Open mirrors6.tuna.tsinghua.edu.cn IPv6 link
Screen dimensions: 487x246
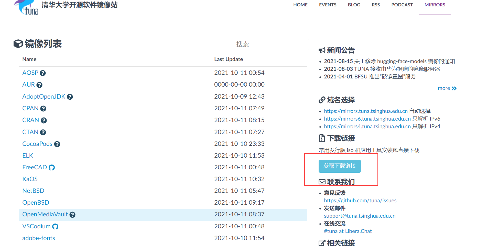(x=367, y=119)
